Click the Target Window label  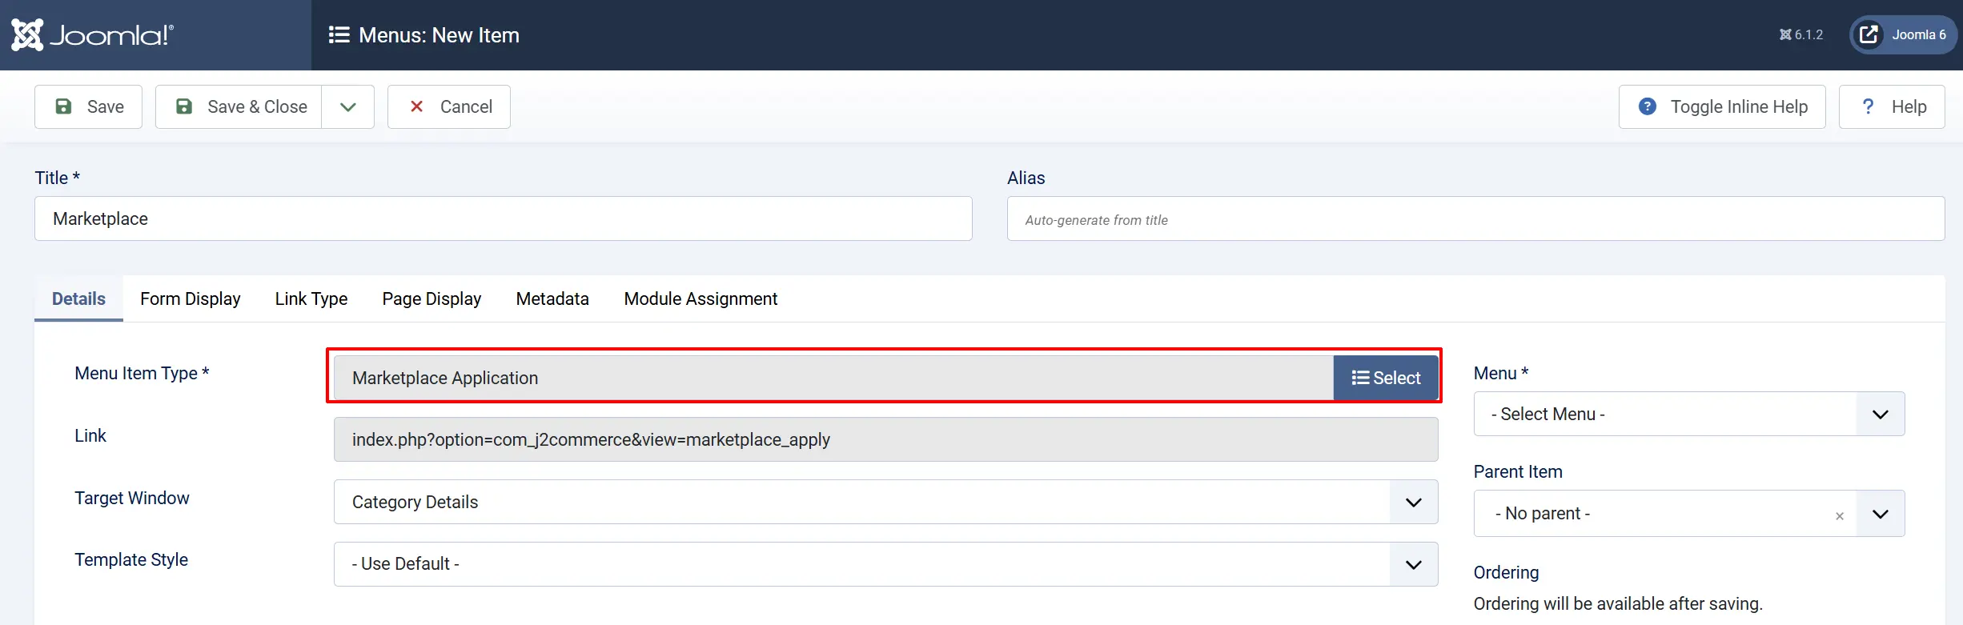click(132, 498)
